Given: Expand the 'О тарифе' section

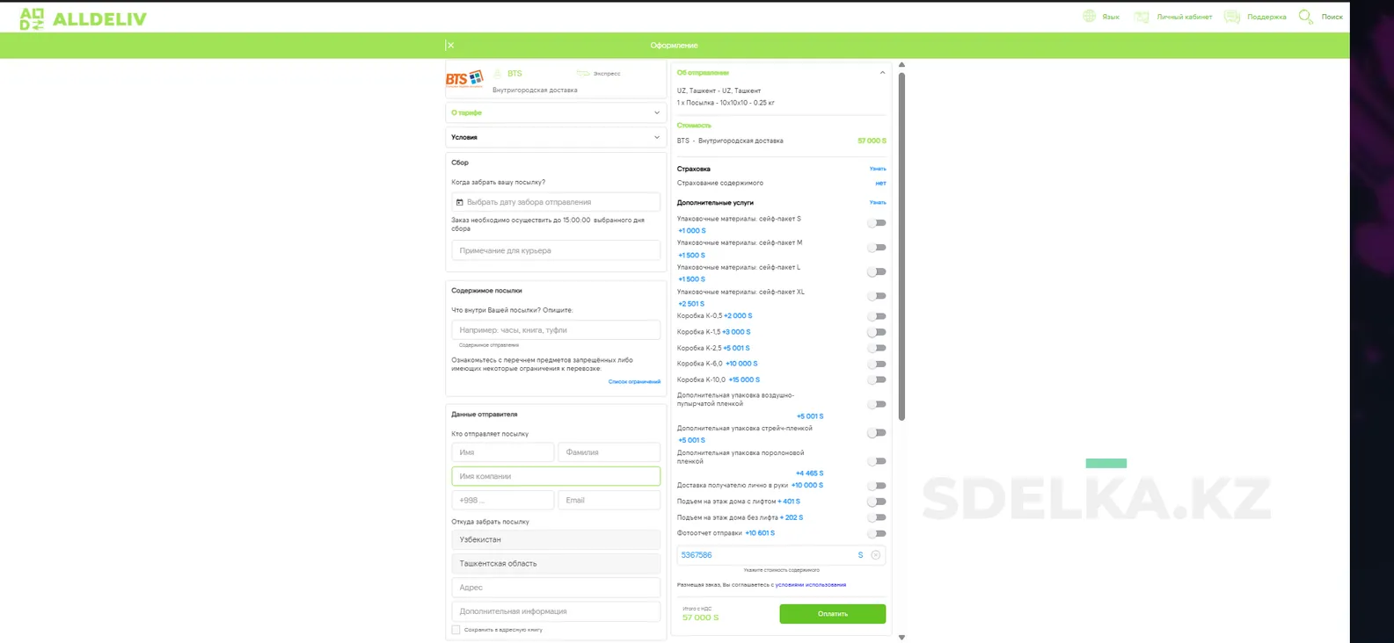Looking at the screenshot, I should [x=555, y=112].
